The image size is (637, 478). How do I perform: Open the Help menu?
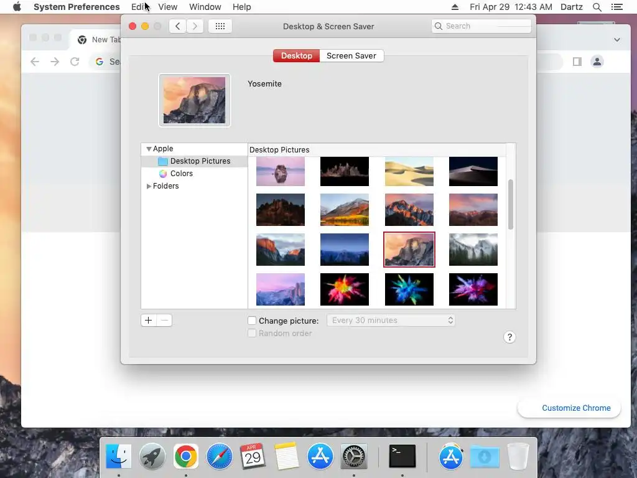[x=242, y=7]
